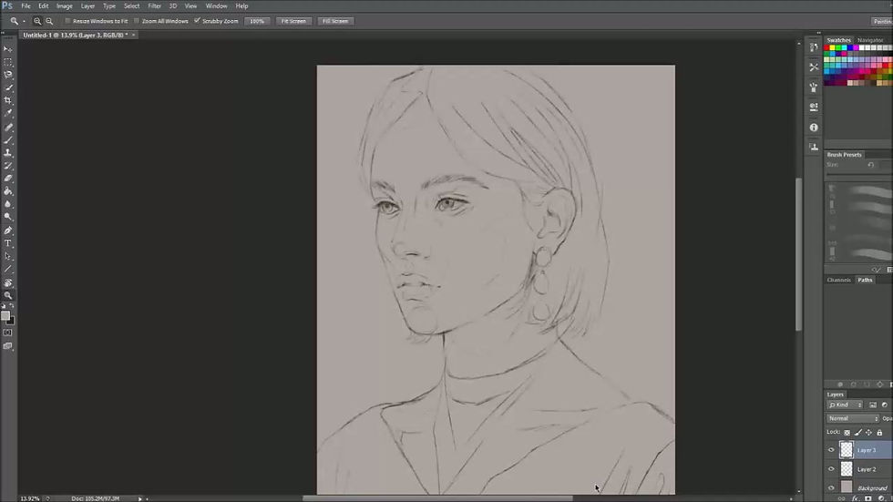Switch to the Channels tab
This screenshot has height=502, width=893.
tap(839, 280)
